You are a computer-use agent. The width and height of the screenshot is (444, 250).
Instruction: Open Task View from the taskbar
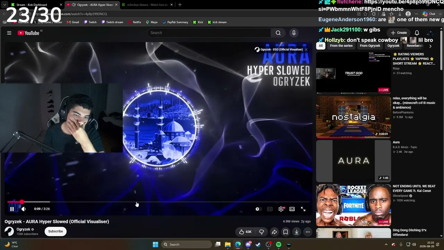[x=217, y=244]
